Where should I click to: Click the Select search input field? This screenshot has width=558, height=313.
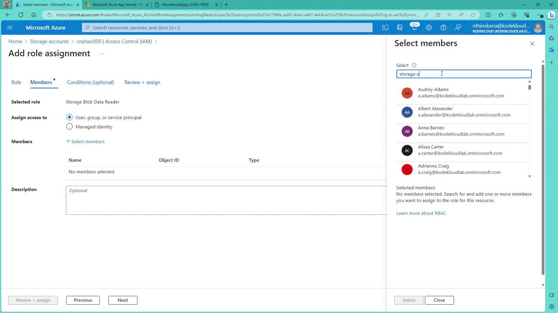(464, 74)
